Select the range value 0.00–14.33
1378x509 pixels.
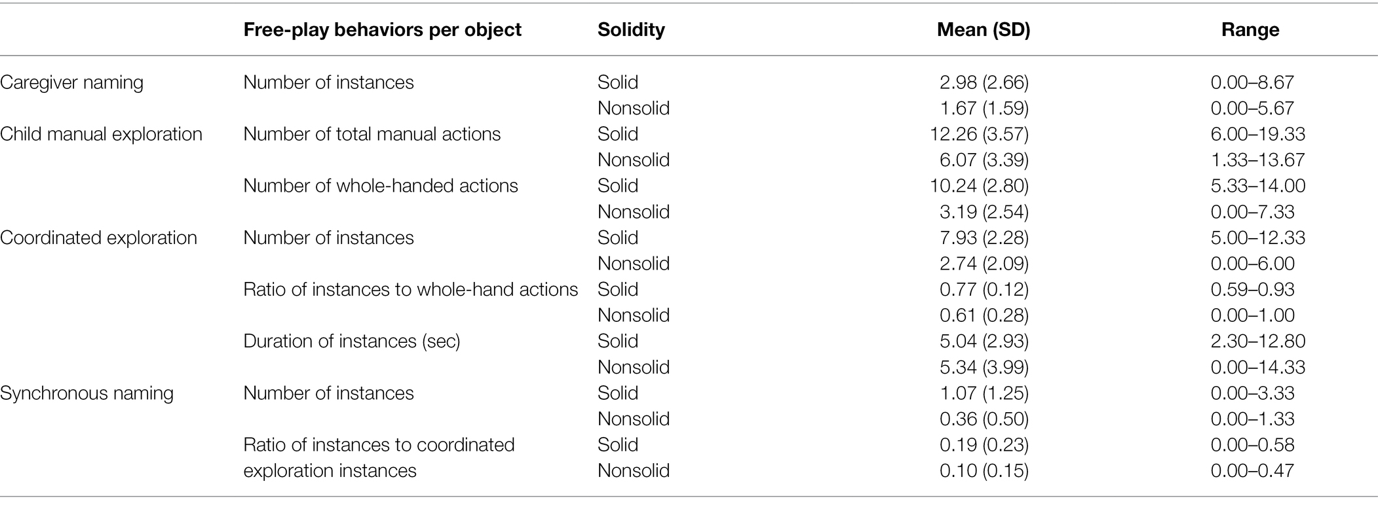pos(1258,367)
